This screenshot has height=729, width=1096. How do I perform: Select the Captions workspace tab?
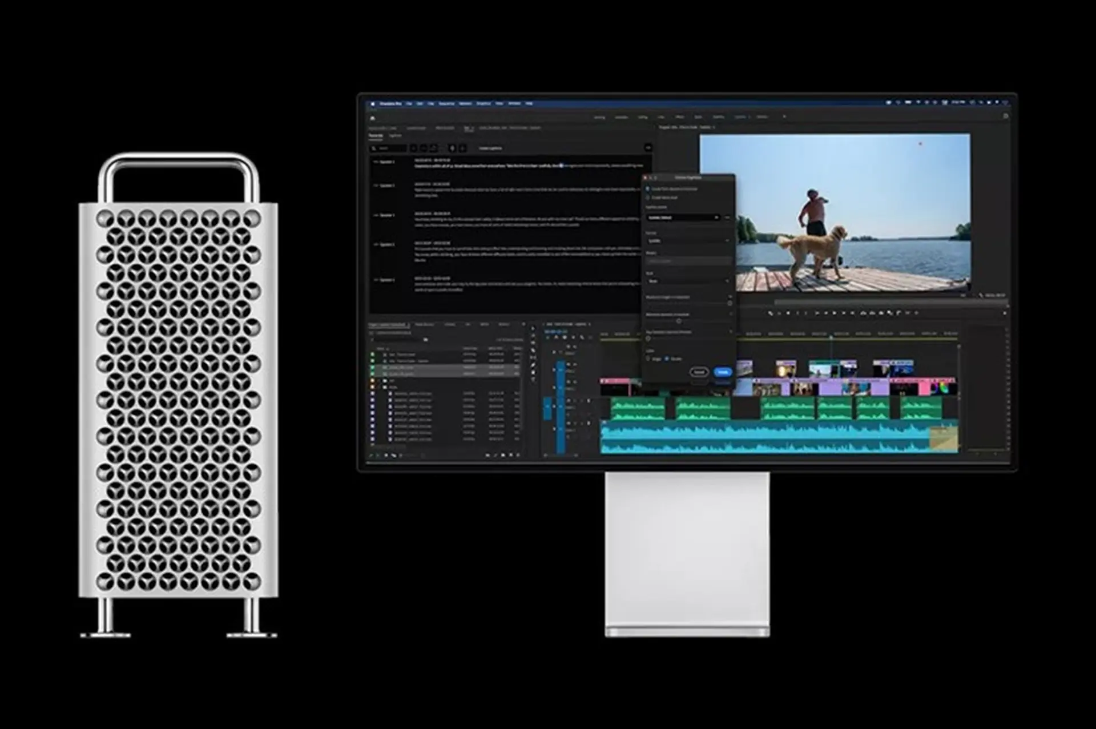pyautogui.click(x=740, y=117)
